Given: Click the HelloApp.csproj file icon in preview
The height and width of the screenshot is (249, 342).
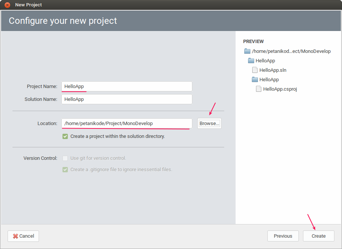Looking at the screenshot, I should (258, 89).
